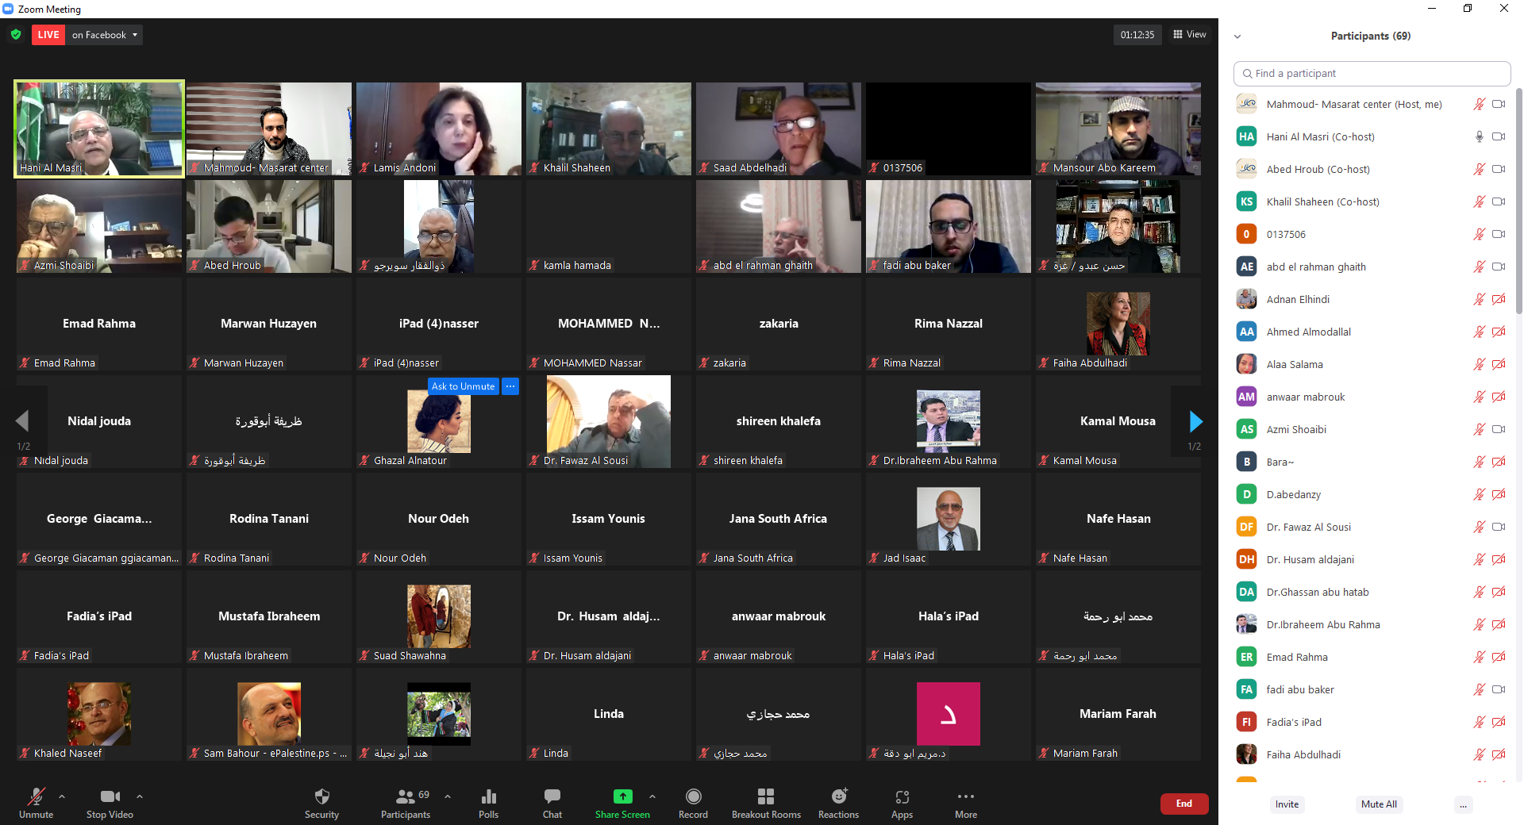The width and height of the screenshot is (1524, 825).
Task: Open the Reactions smiley icon
Action: pos(838,797)
